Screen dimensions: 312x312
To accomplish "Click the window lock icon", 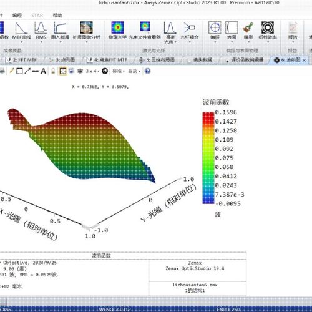I will [x=53, y=71].
